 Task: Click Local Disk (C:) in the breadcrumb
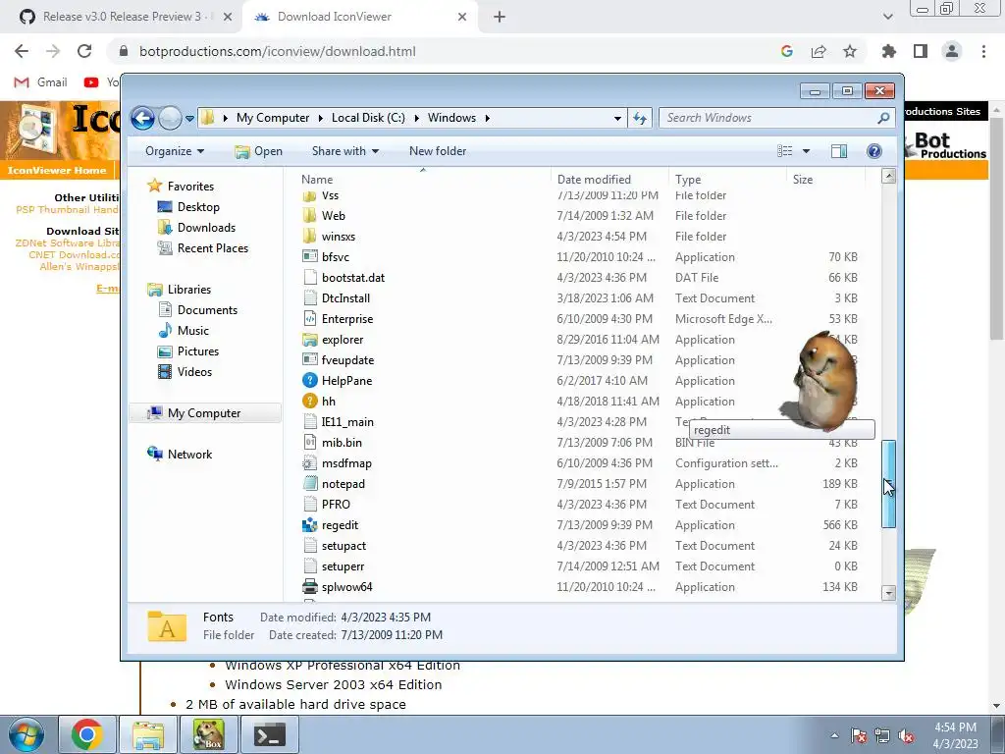tap(368, 118)
